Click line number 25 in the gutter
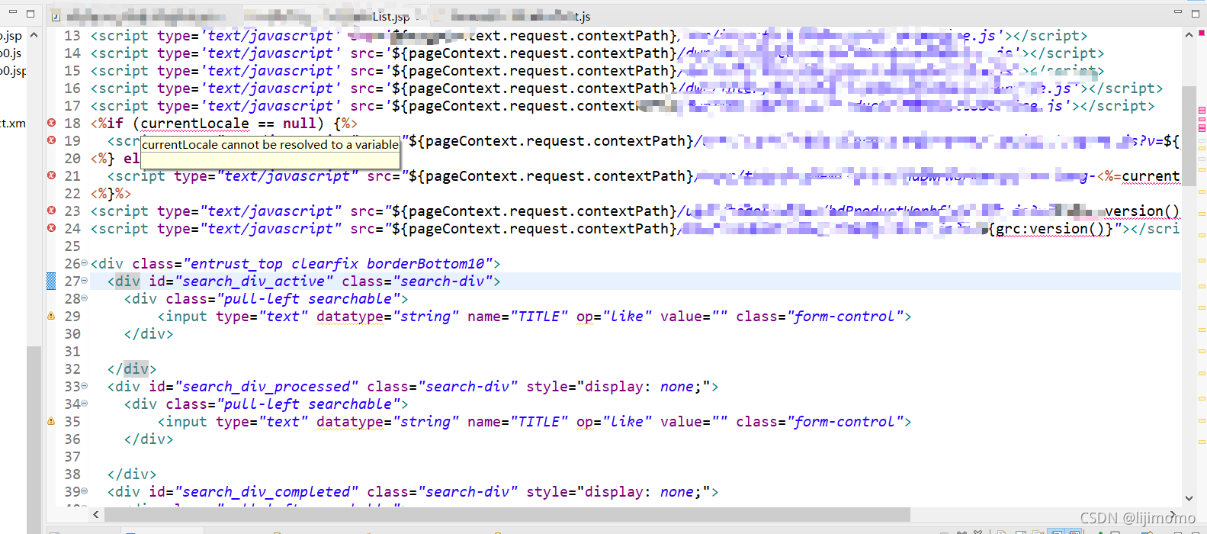The height and width of the screenshot is (534, 1207). [x=72, y=246]
